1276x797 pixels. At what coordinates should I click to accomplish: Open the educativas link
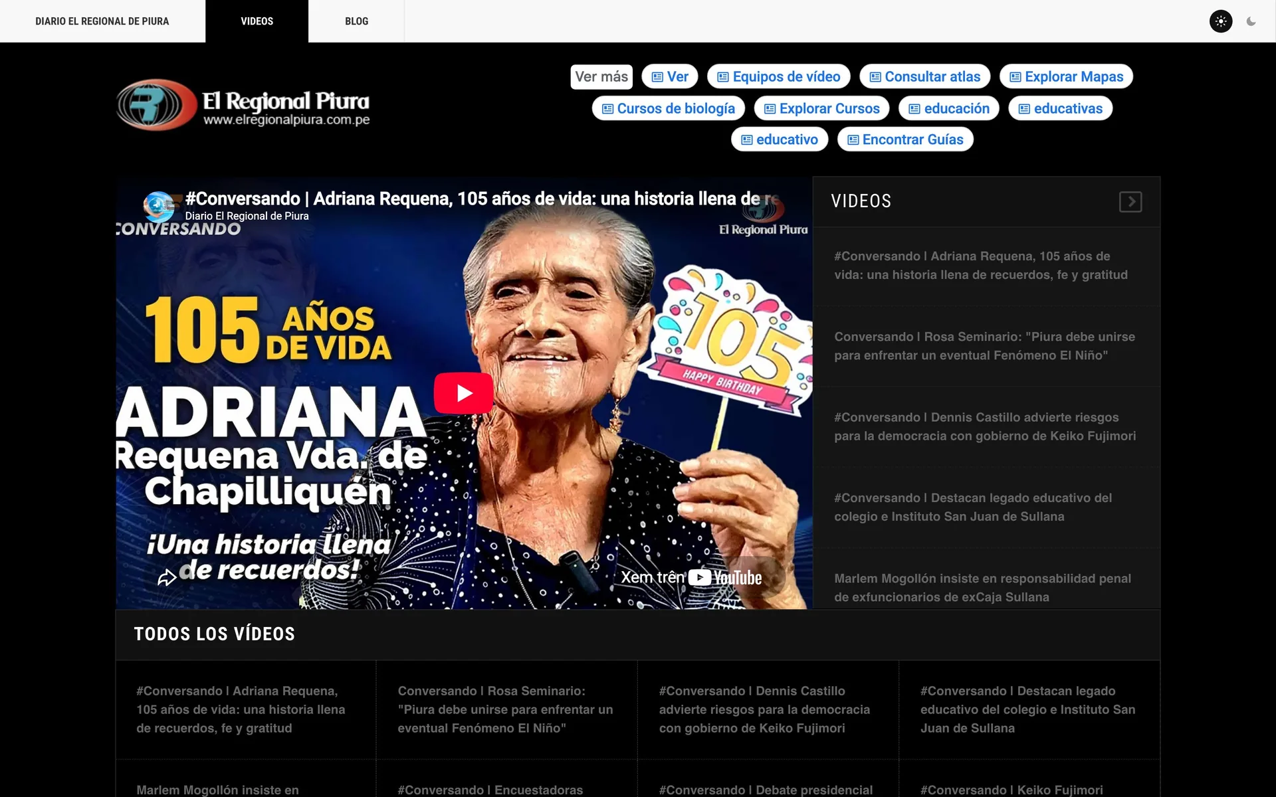pos(1061,108)
